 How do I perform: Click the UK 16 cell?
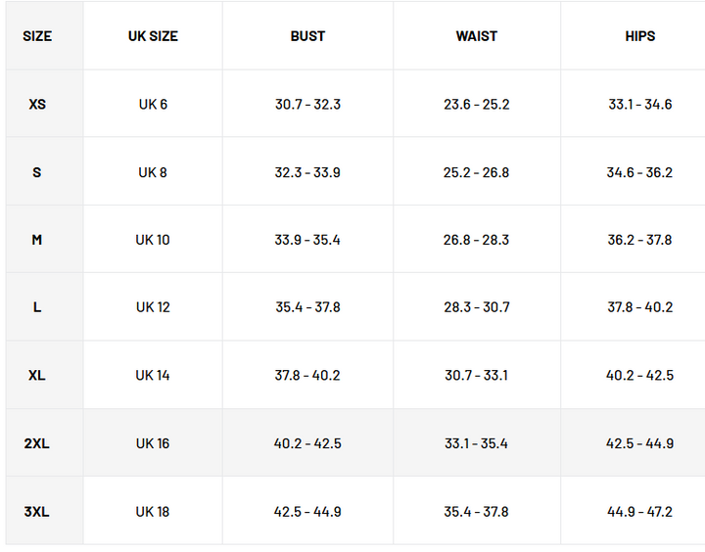153,443
